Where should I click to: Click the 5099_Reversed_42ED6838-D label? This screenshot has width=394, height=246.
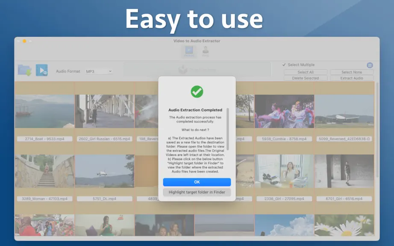[344, 139]
